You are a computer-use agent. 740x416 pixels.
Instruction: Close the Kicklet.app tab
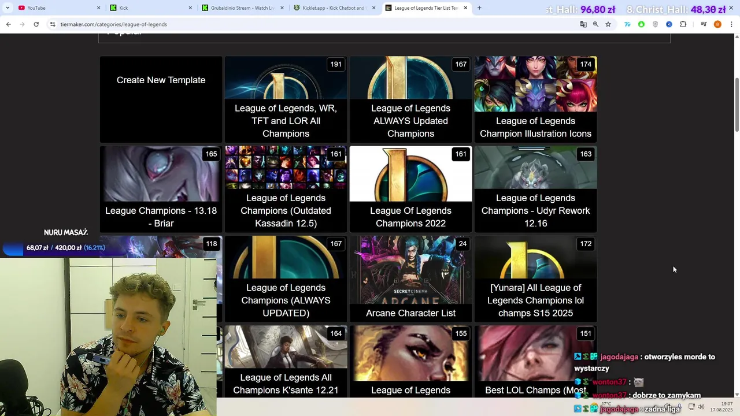373,8
